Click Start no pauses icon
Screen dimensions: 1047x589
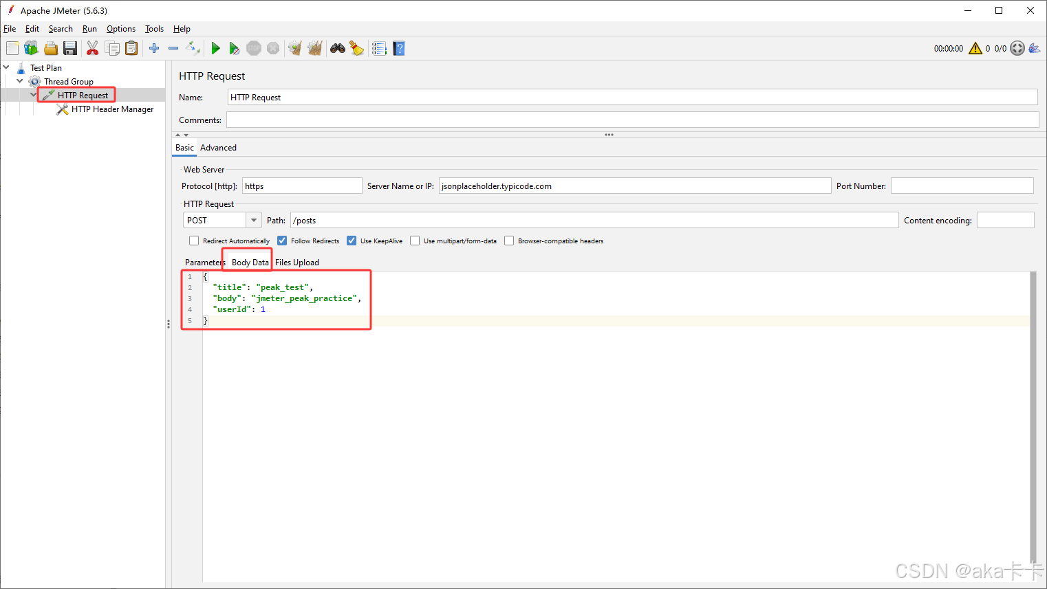click(x=235, y=48)
